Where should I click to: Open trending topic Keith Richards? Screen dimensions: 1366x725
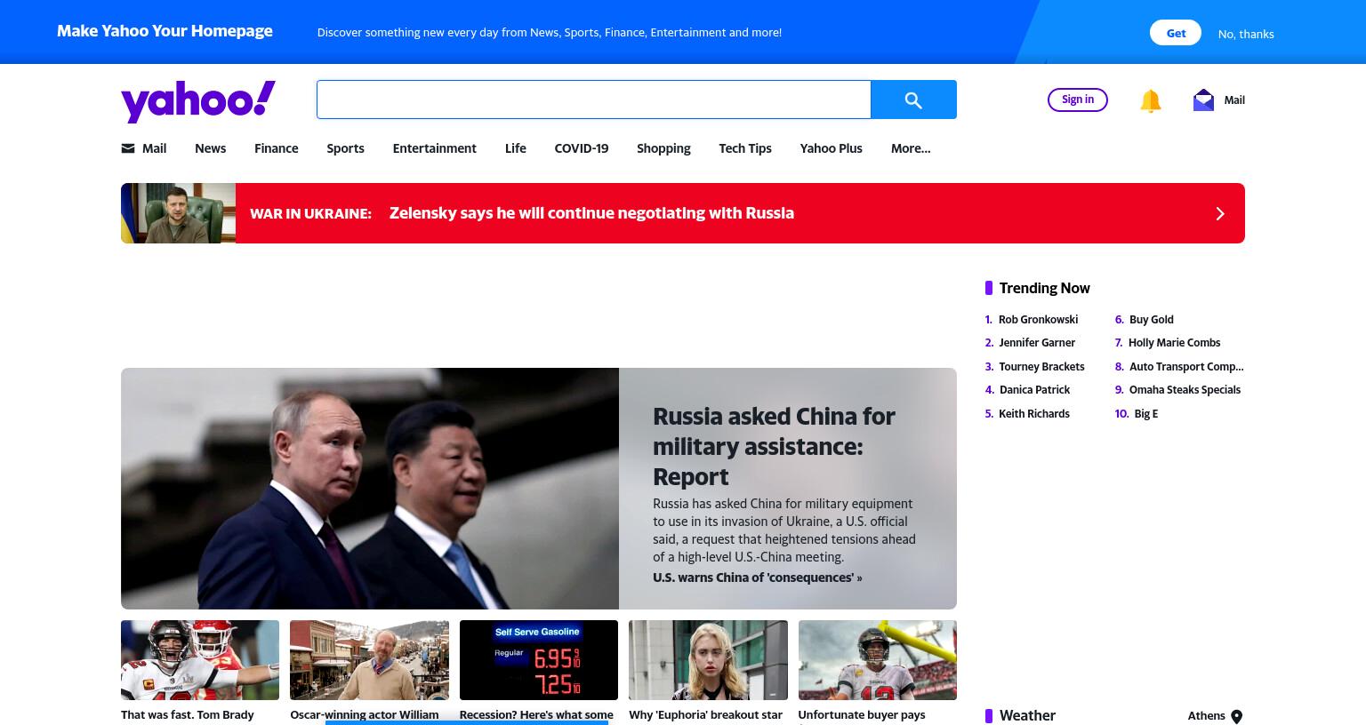1033,414
